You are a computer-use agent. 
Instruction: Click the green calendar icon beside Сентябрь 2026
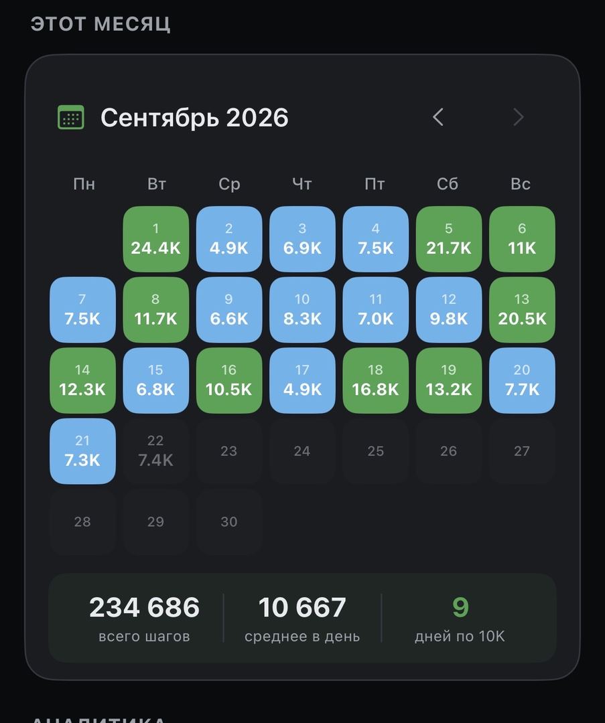[70, 117]
